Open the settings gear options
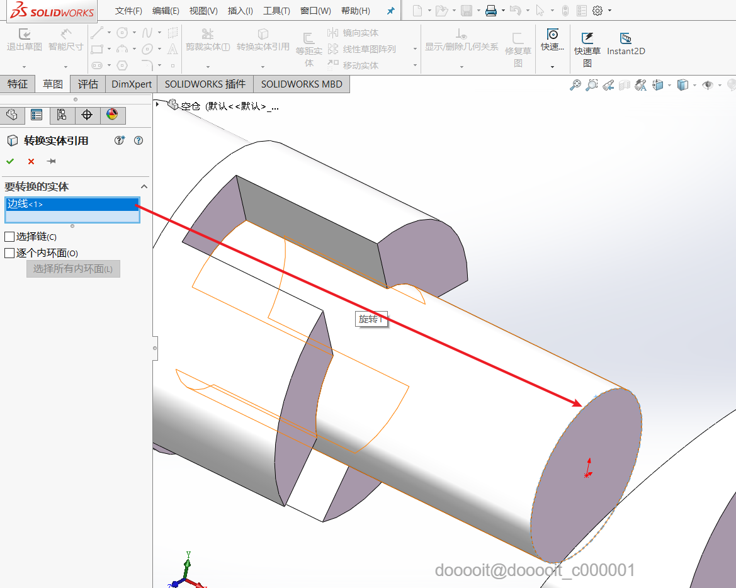The image size is (736, 588). point(597,11)
